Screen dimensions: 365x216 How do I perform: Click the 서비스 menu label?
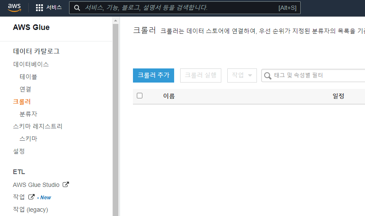54,7
